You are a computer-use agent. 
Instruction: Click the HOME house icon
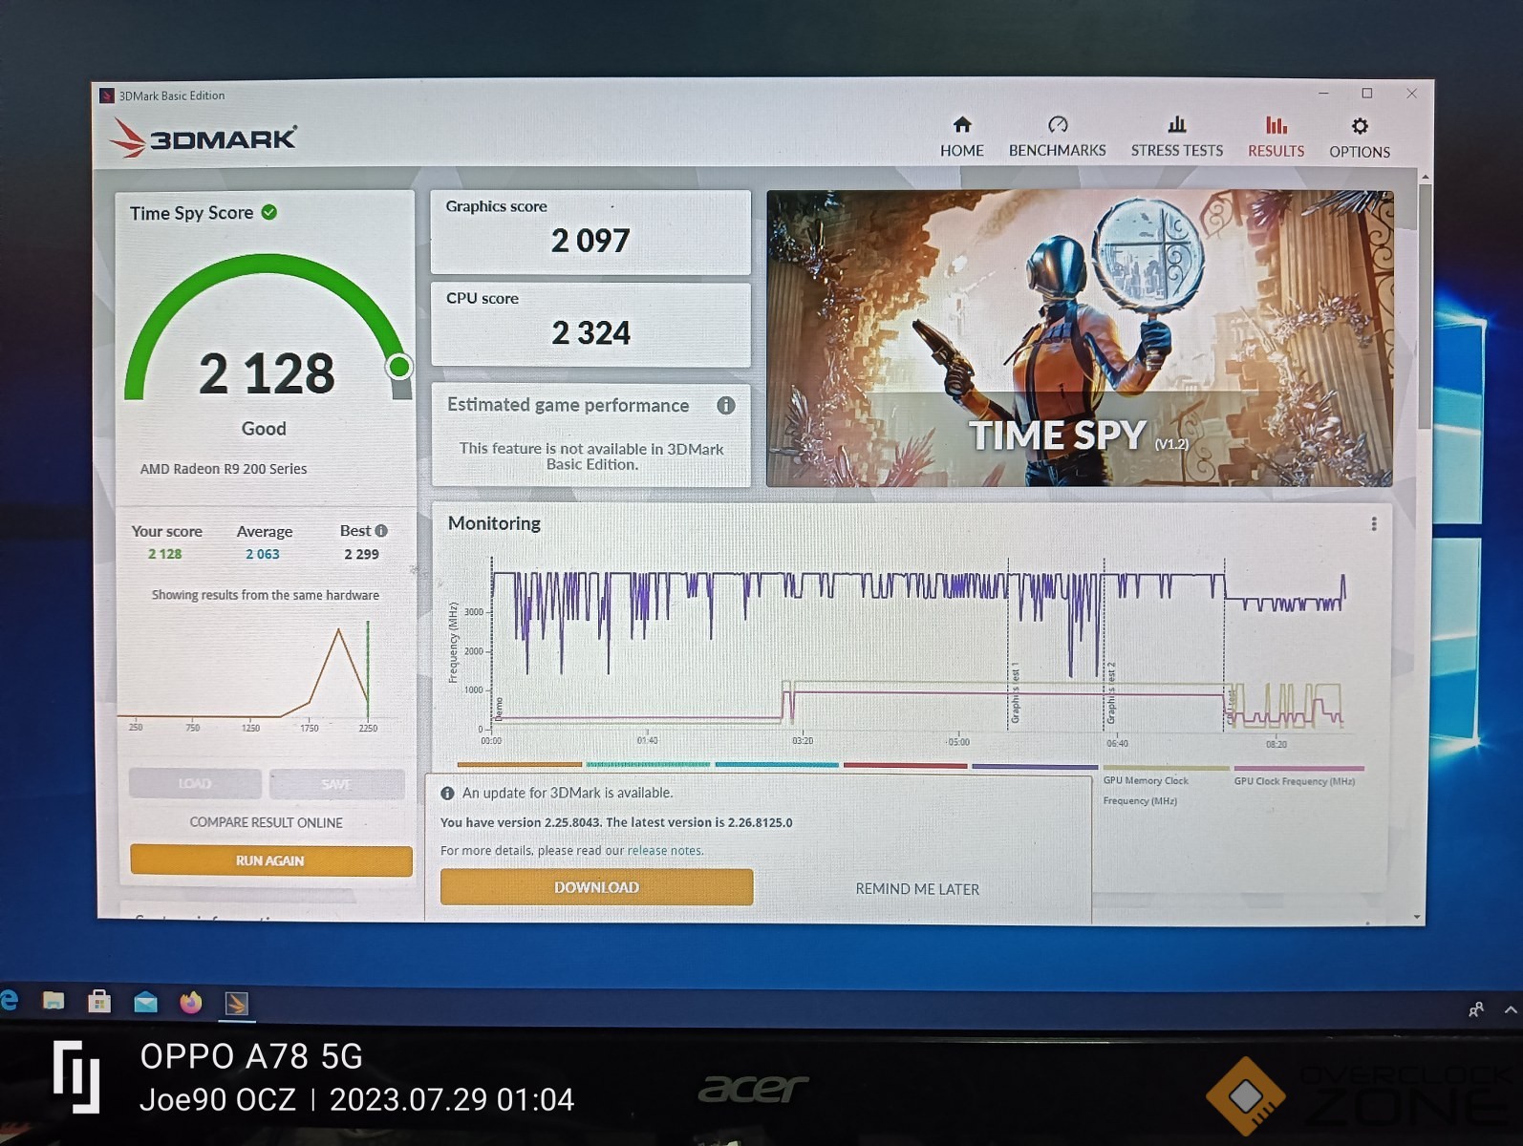pos(962,125)
